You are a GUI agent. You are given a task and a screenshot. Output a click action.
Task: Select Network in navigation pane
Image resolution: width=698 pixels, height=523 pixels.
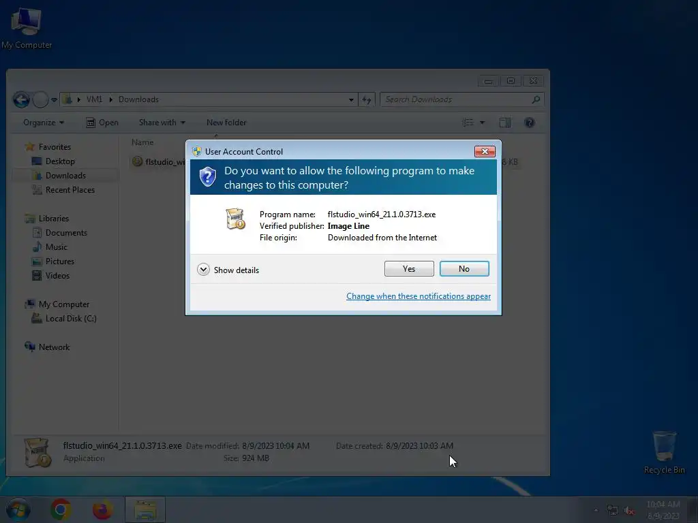coord(54,347)
